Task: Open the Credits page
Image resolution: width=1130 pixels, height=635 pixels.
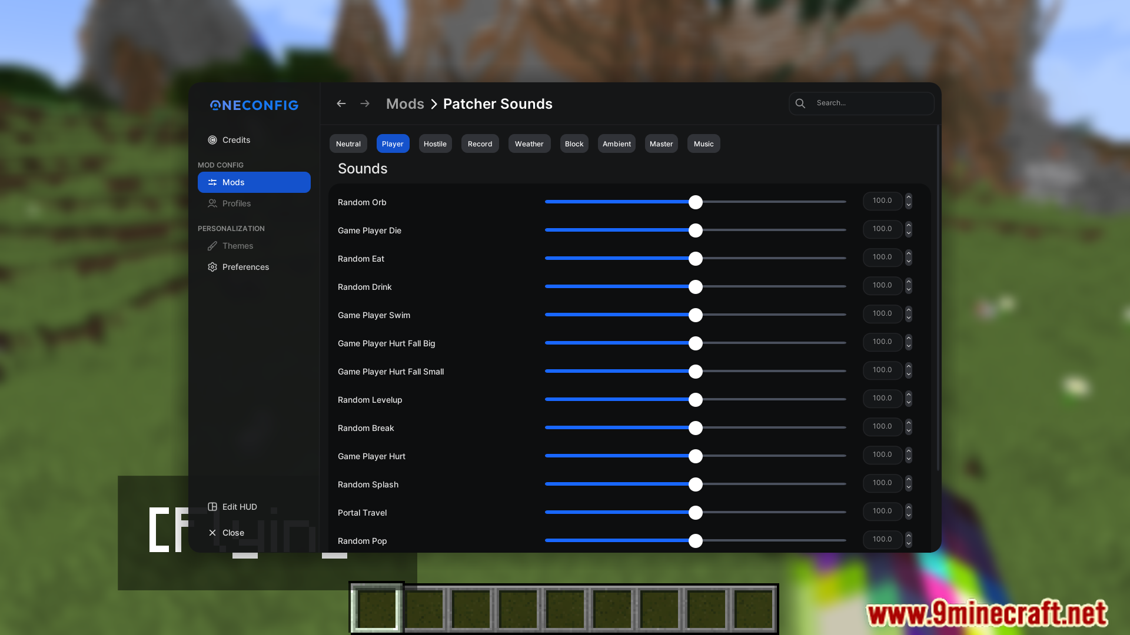Action: click(254, 140)
